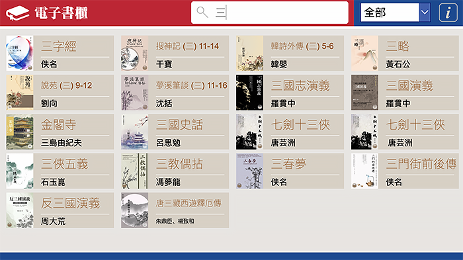
Task: Click the title 三字經
Action: [x=59, y=46]
